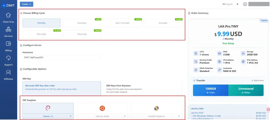Go to Billing wallet icon

click(x=8, y=44)
